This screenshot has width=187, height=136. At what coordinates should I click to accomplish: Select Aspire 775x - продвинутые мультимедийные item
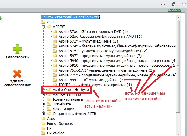[117, 75]
